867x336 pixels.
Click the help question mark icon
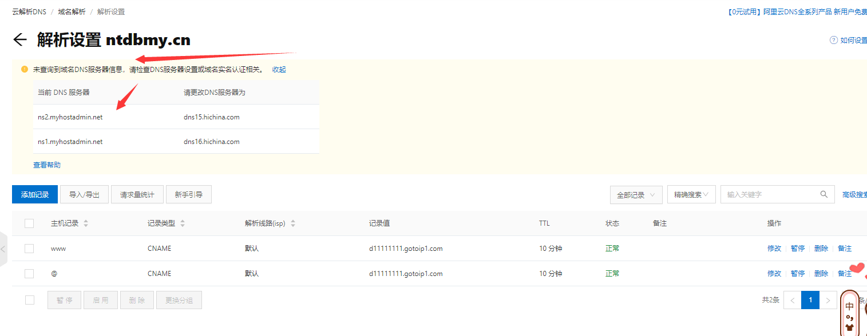(x=833, y=40)
